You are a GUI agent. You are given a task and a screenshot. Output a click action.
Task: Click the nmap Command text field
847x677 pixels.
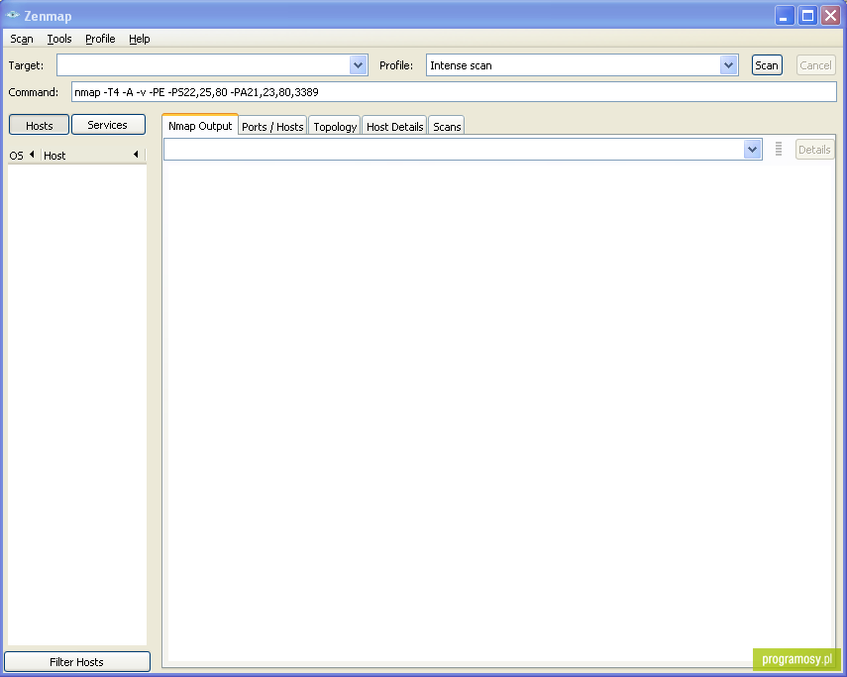454,92
